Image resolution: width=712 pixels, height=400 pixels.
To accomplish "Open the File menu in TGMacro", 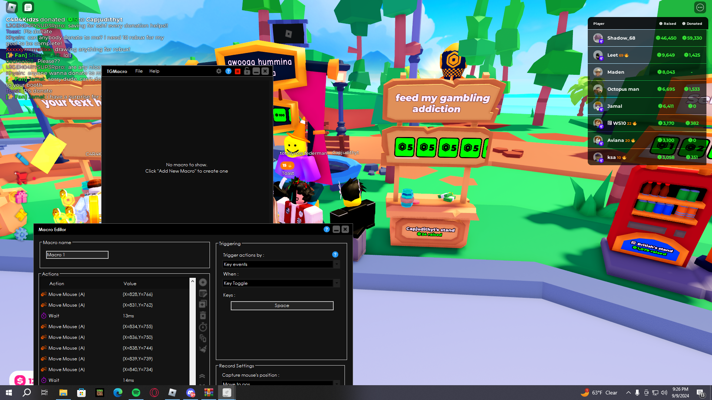I will [x=139, y=71].
